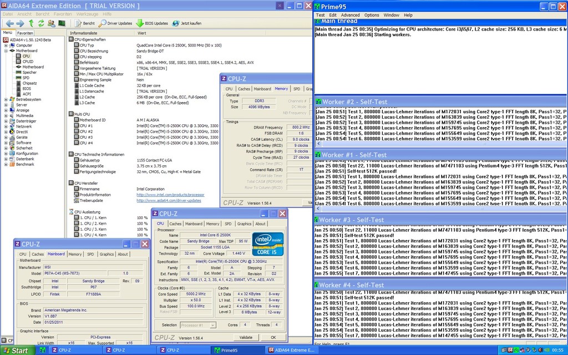Screen dimensions: 568x355
Task: Switch to Favoriten tab in AIDA64 sidebar
Action: click(25, 33)
